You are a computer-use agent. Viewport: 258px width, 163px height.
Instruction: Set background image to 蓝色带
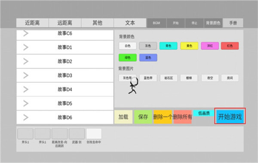pos(148,78)
